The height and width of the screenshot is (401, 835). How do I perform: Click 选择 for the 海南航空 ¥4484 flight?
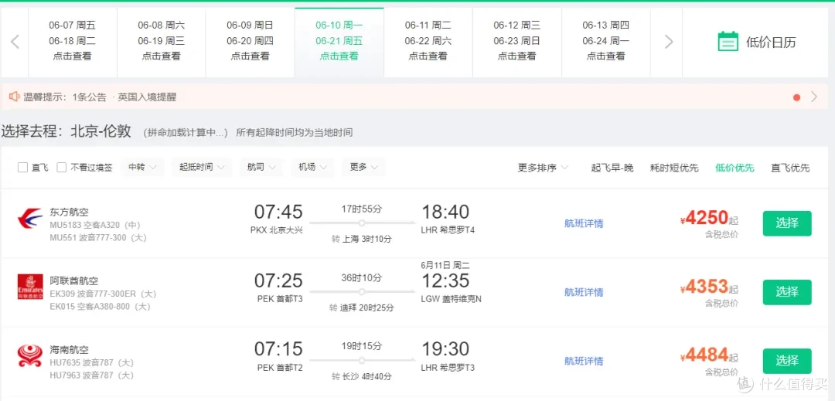click(x=787, y=361)
